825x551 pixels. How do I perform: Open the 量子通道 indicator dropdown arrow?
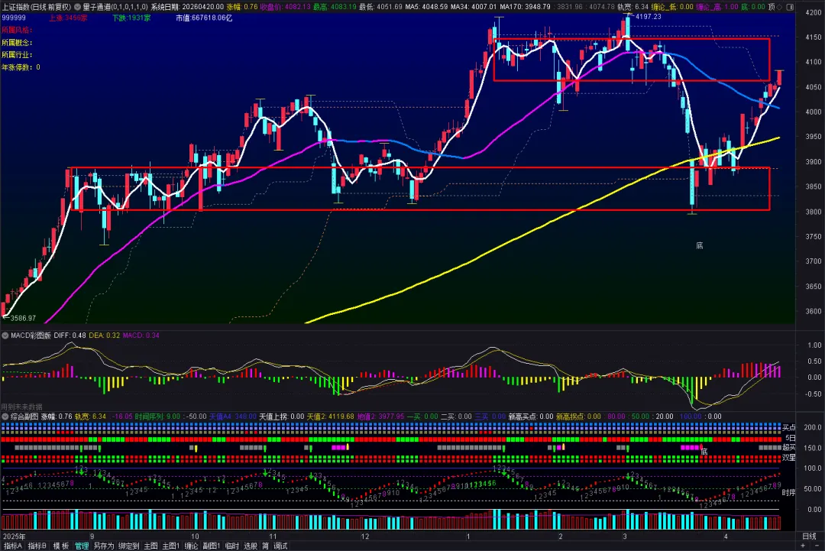[77, 7]
